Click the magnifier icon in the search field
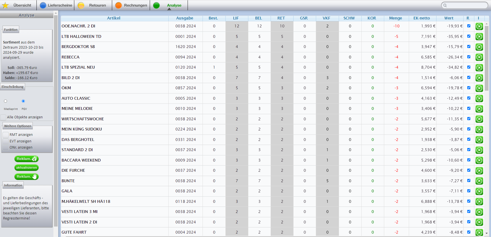Image resolution: width=491 pixels, height=237 pixels. (x=445, y=5)
